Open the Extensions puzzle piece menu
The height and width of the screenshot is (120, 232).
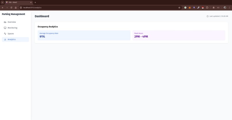[207, 7]
